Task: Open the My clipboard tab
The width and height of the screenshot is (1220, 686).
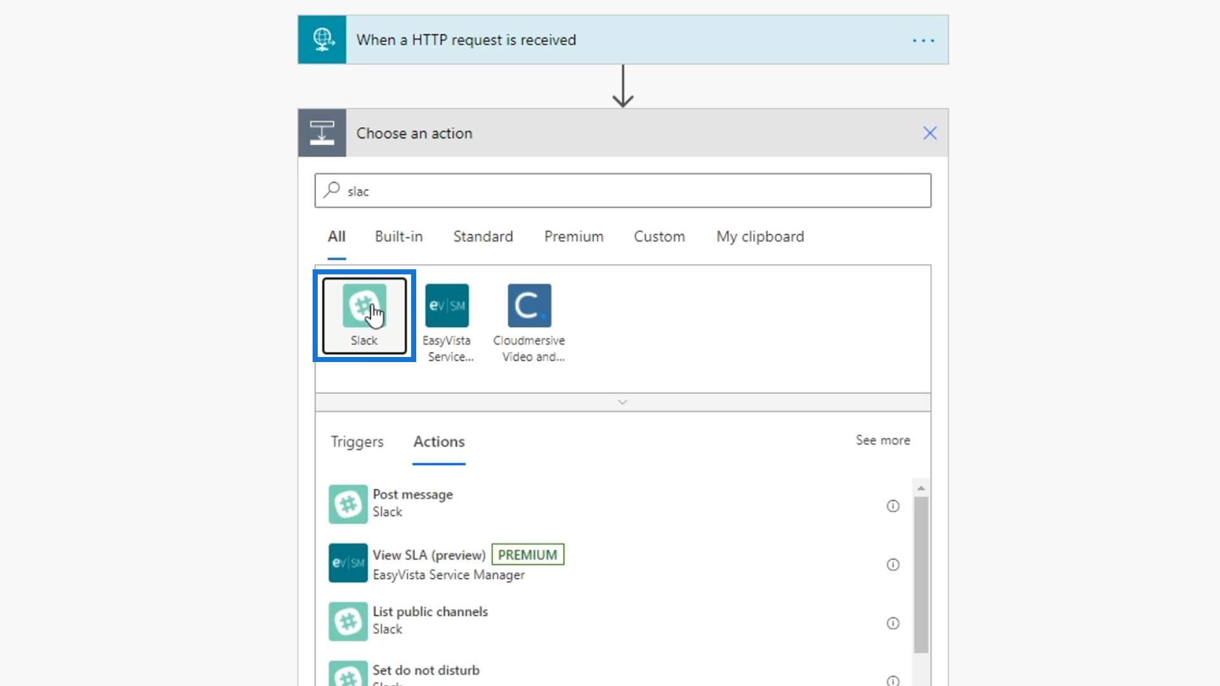Action: point(760,237)
